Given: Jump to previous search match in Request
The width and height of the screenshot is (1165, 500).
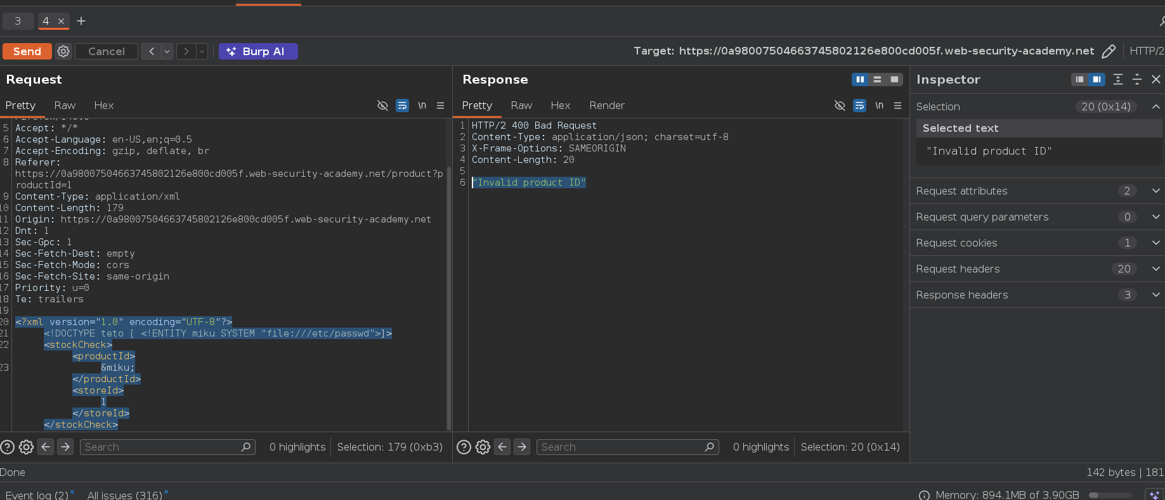Looking at the screenshot, I should coord(46,447).
